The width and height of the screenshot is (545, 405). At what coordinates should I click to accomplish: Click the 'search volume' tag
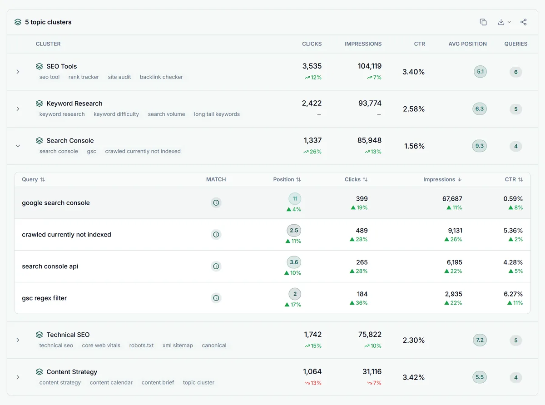point(166,114)
